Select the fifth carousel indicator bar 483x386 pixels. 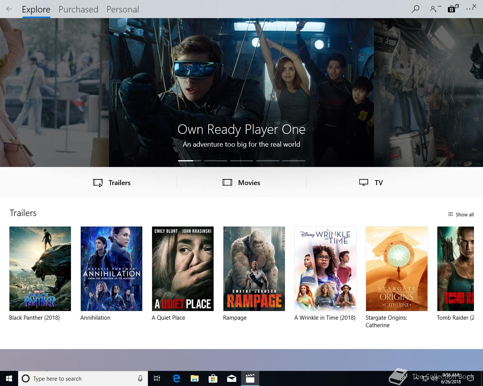[294, 161]
